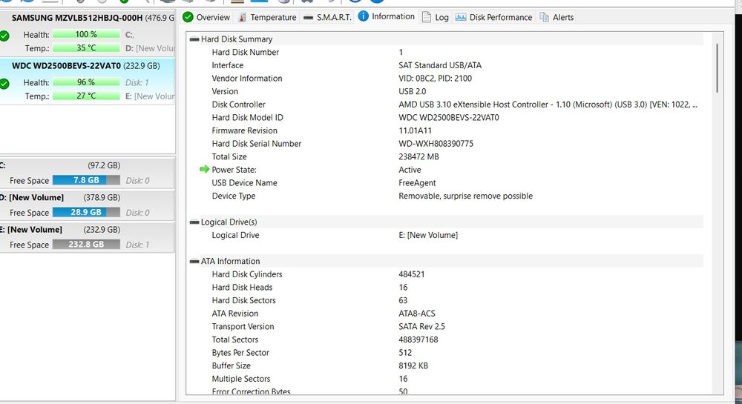This screenshot has height=404, width=742.
Task: Click the Removable, surprise remove possible value
Action: point(466,196)
